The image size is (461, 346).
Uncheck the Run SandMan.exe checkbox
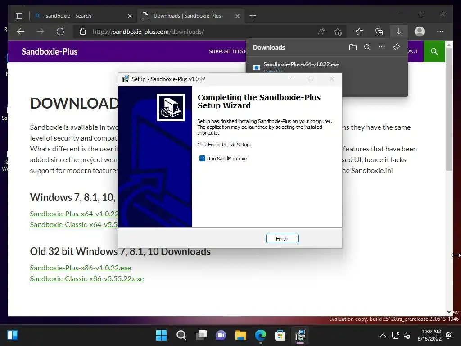coord(202,159)
